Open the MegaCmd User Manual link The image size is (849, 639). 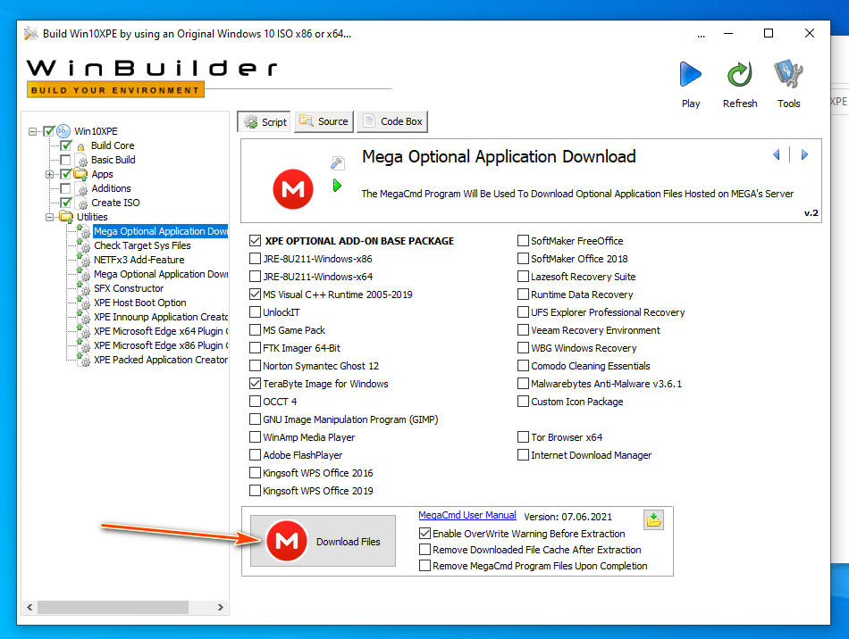point(467,515)
